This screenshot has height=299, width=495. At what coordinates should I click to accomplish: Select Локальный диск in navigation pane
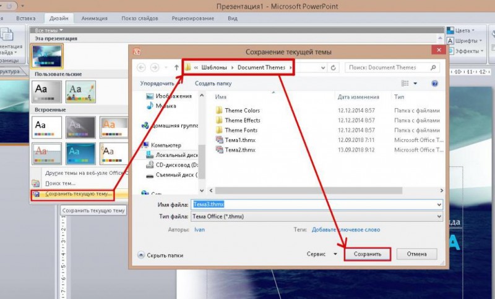pyautogui.click(x=172, y=155)
